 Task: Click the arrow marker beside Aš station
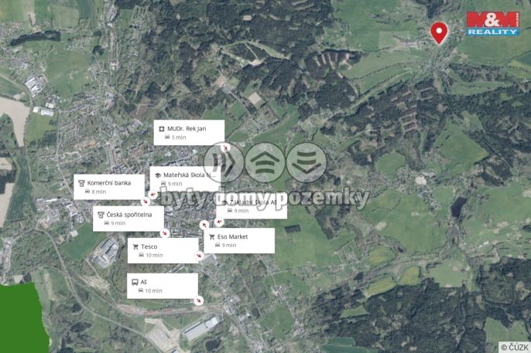click(199, 300)
